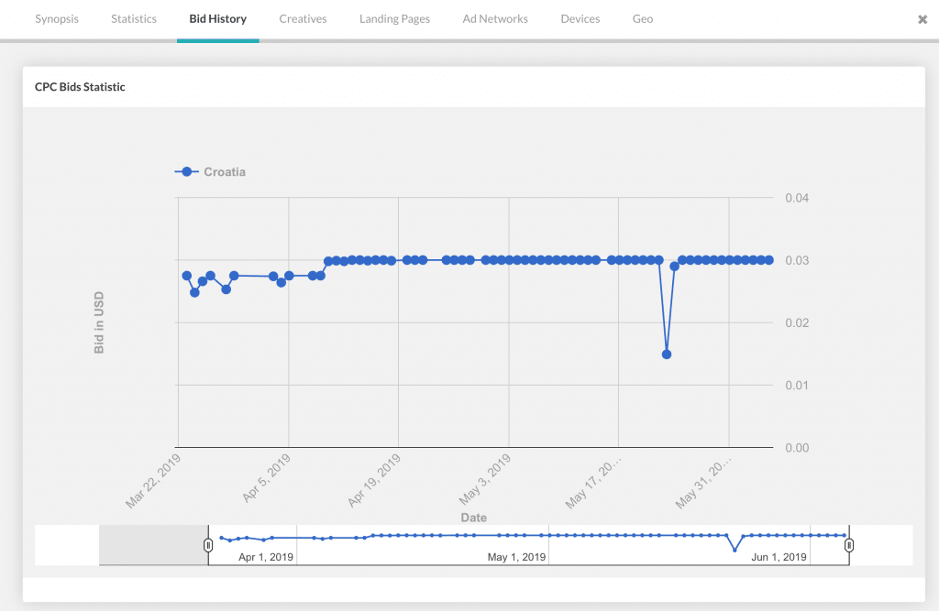Switch to the Devices tab

(580, 18)
